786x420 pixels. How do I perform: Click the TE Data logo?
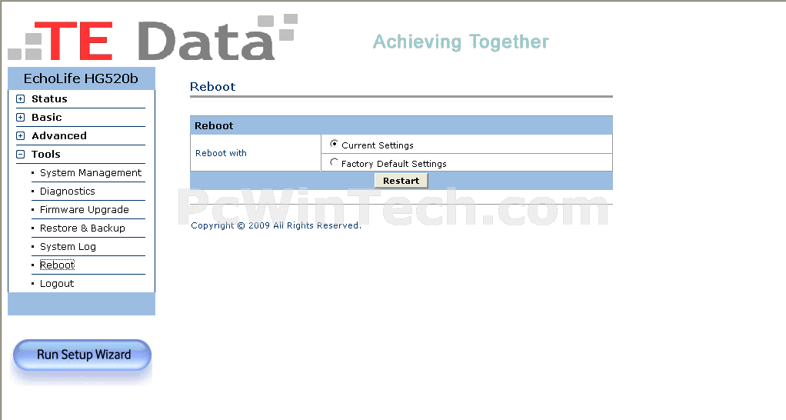click(x=153, y=38)
